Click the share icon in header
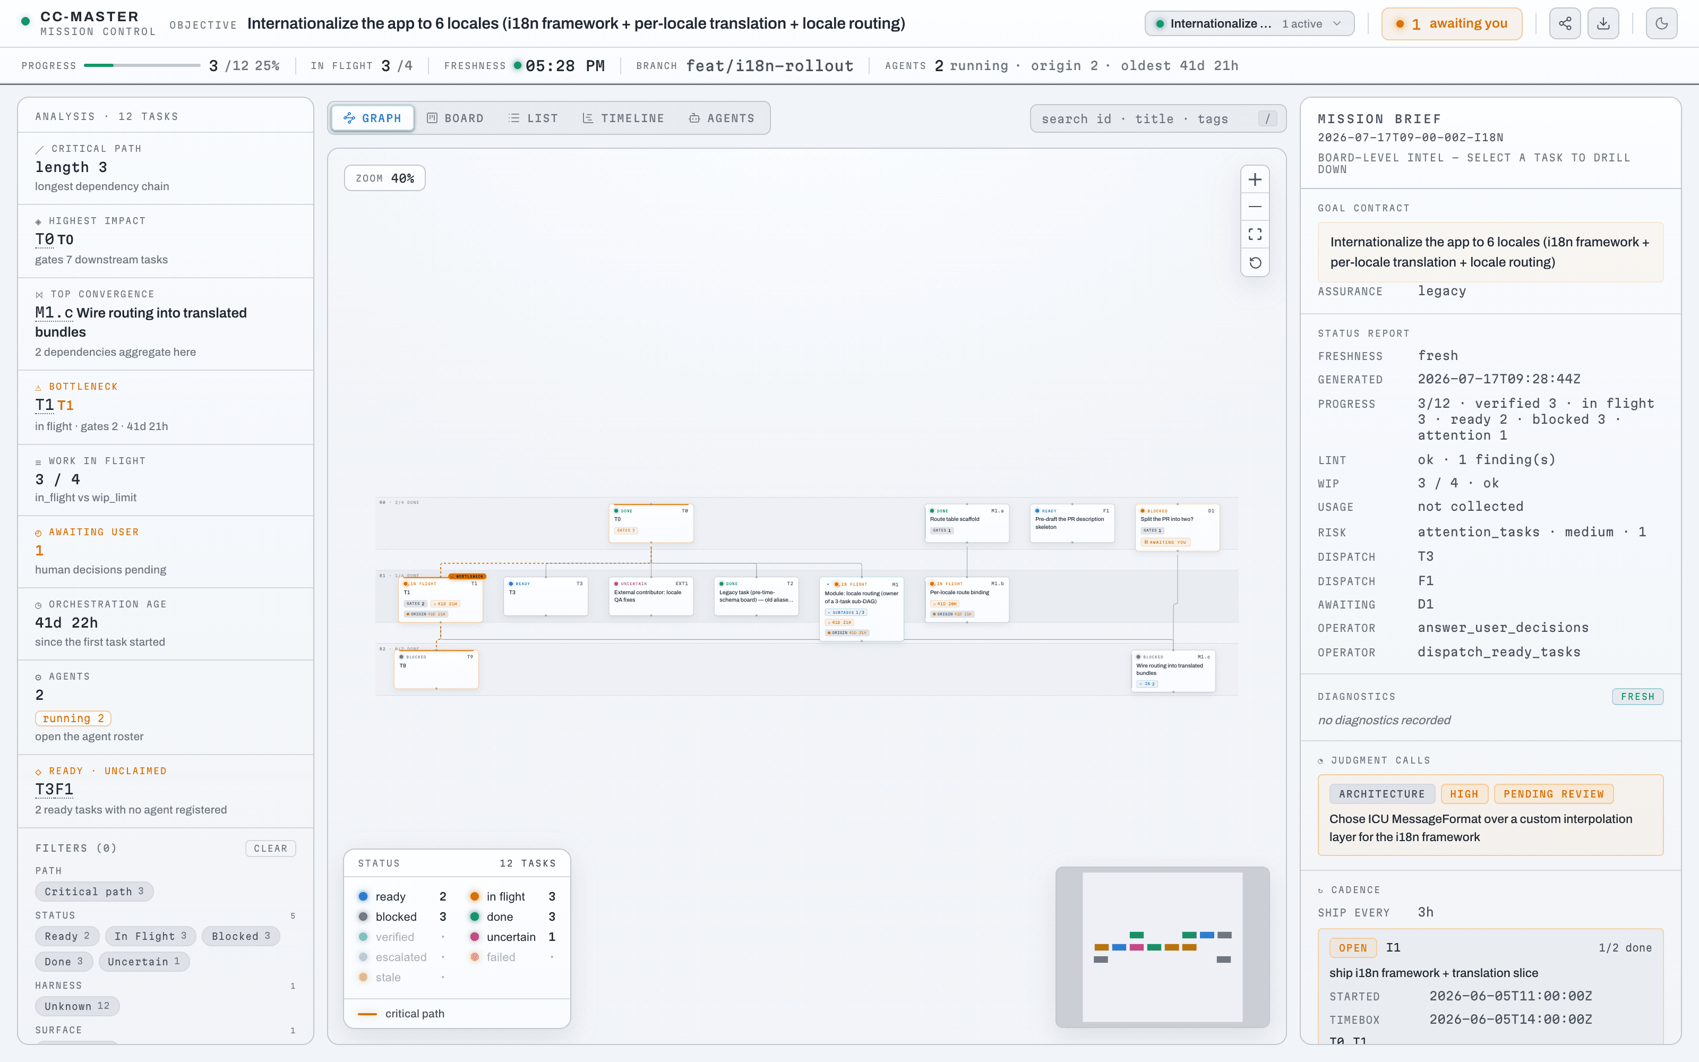The height and width of the screenshot is (1062, 1699). coord(1565,23)
